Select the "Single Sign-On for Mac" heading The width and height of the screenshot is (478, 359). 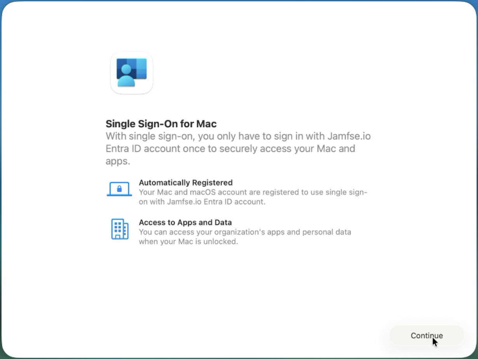point(161,124)
